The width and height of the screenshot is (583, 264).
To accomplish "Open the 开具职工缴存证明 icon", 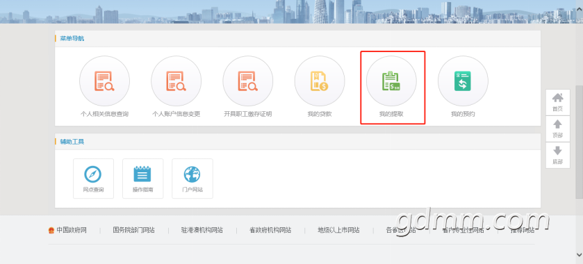I will [x=248, y=81].
